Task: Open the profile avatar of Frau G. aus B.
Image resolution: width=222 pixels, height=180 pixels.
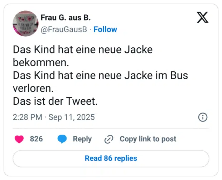Action: 25,23
